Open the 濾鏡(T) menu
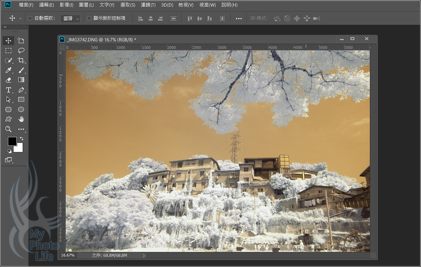 [148, 5]
